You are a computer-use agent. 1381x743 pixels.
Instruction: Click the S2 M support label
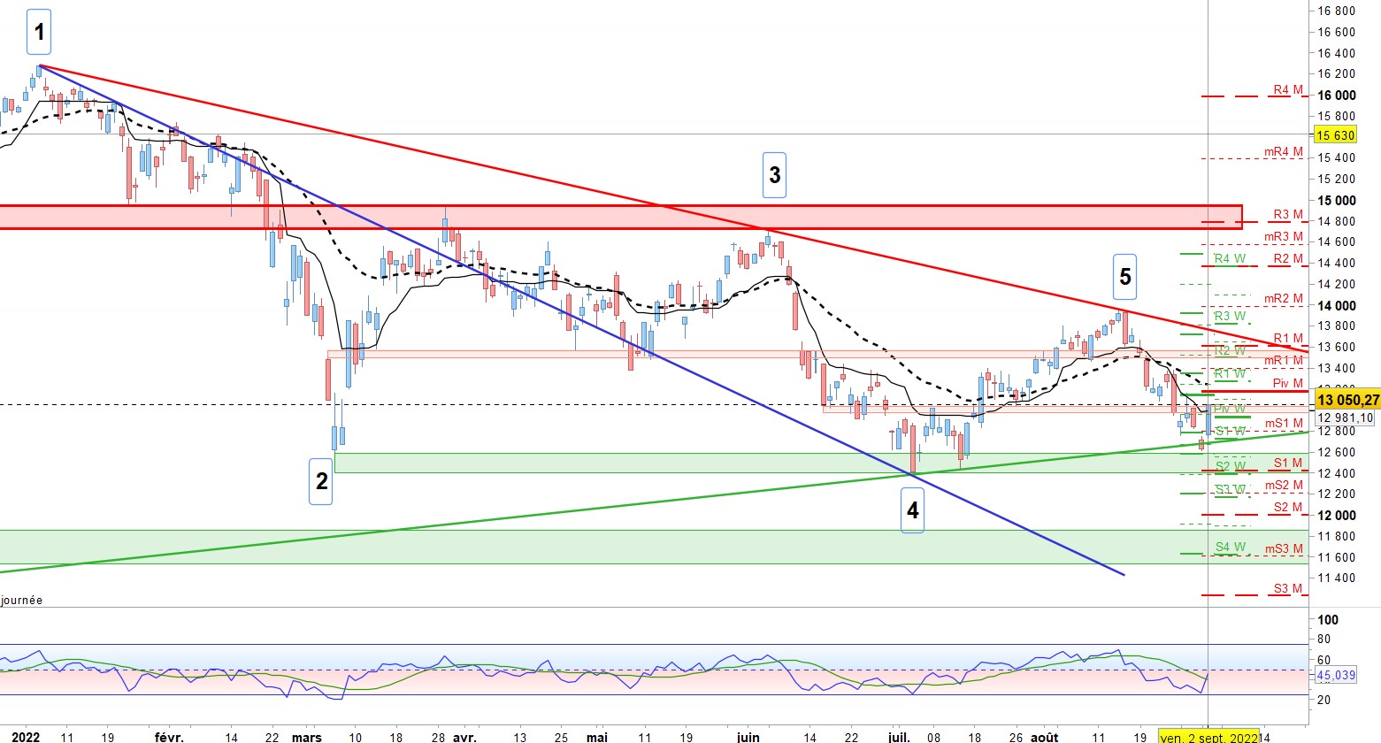[x=1288, y=507]
